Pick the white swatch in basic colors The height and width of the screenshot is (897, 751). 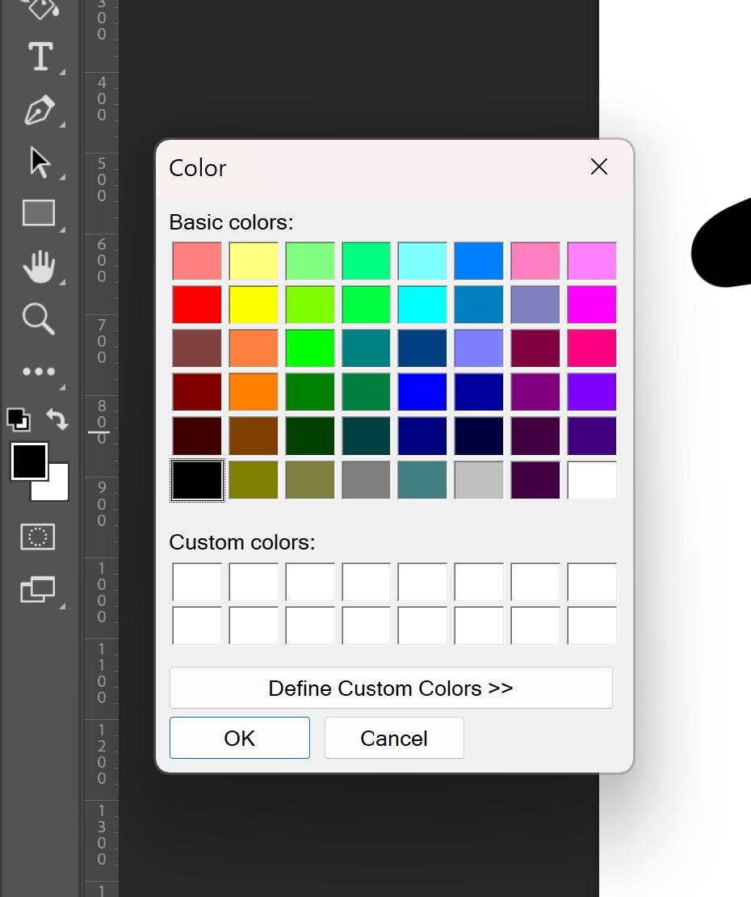point(592,479)
